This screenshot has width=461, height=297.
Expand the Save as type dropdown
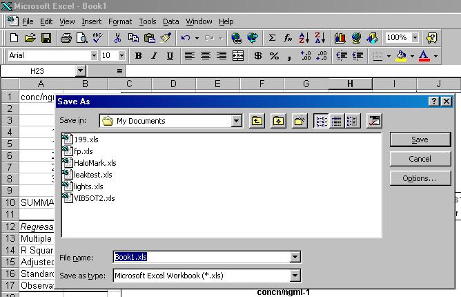tap(295, 276)
